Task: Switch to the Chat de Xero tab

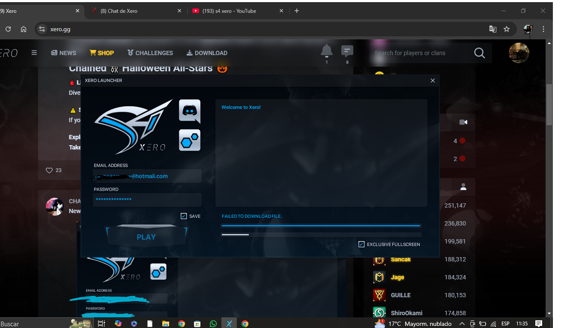Action: pyautogui.click(x=135, y=11)
